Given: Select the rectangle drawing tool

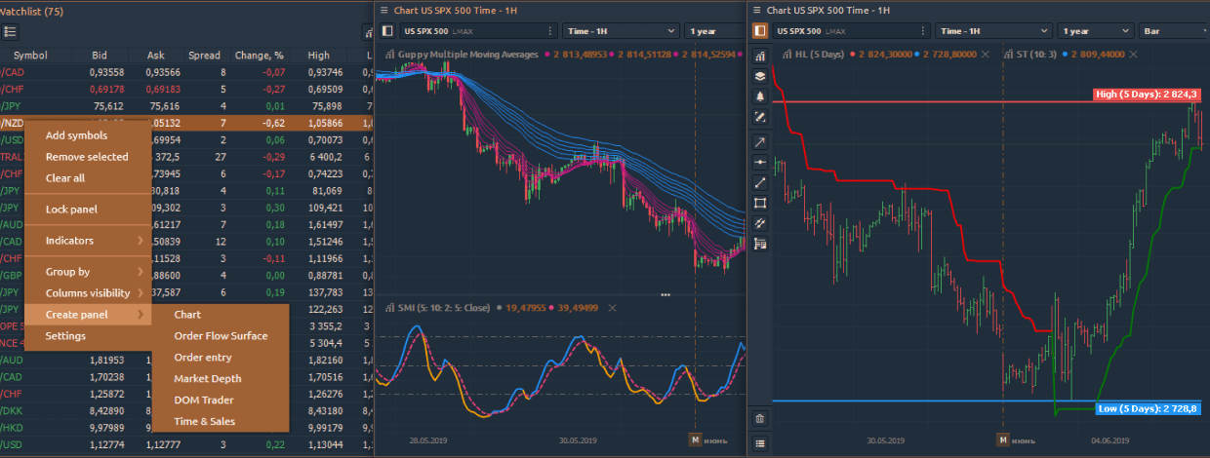Looking at the screenshot, I should click(x=760, y=203).
